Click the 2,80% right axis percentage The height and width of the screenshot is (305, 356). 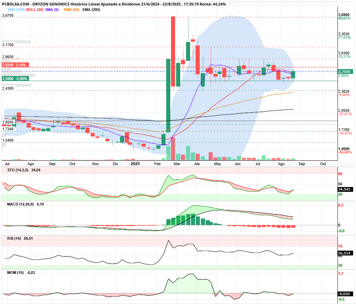[343, 76]
